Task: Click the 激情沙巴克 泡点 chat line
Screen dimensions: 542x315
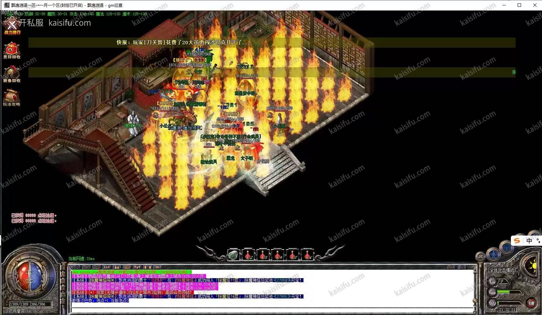Action: click(x=100, y=300)
